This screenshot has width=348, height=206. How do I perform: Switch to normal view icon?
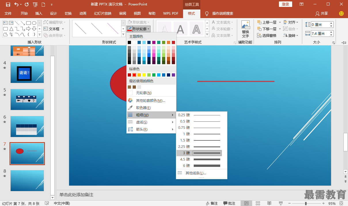[246, 203]
